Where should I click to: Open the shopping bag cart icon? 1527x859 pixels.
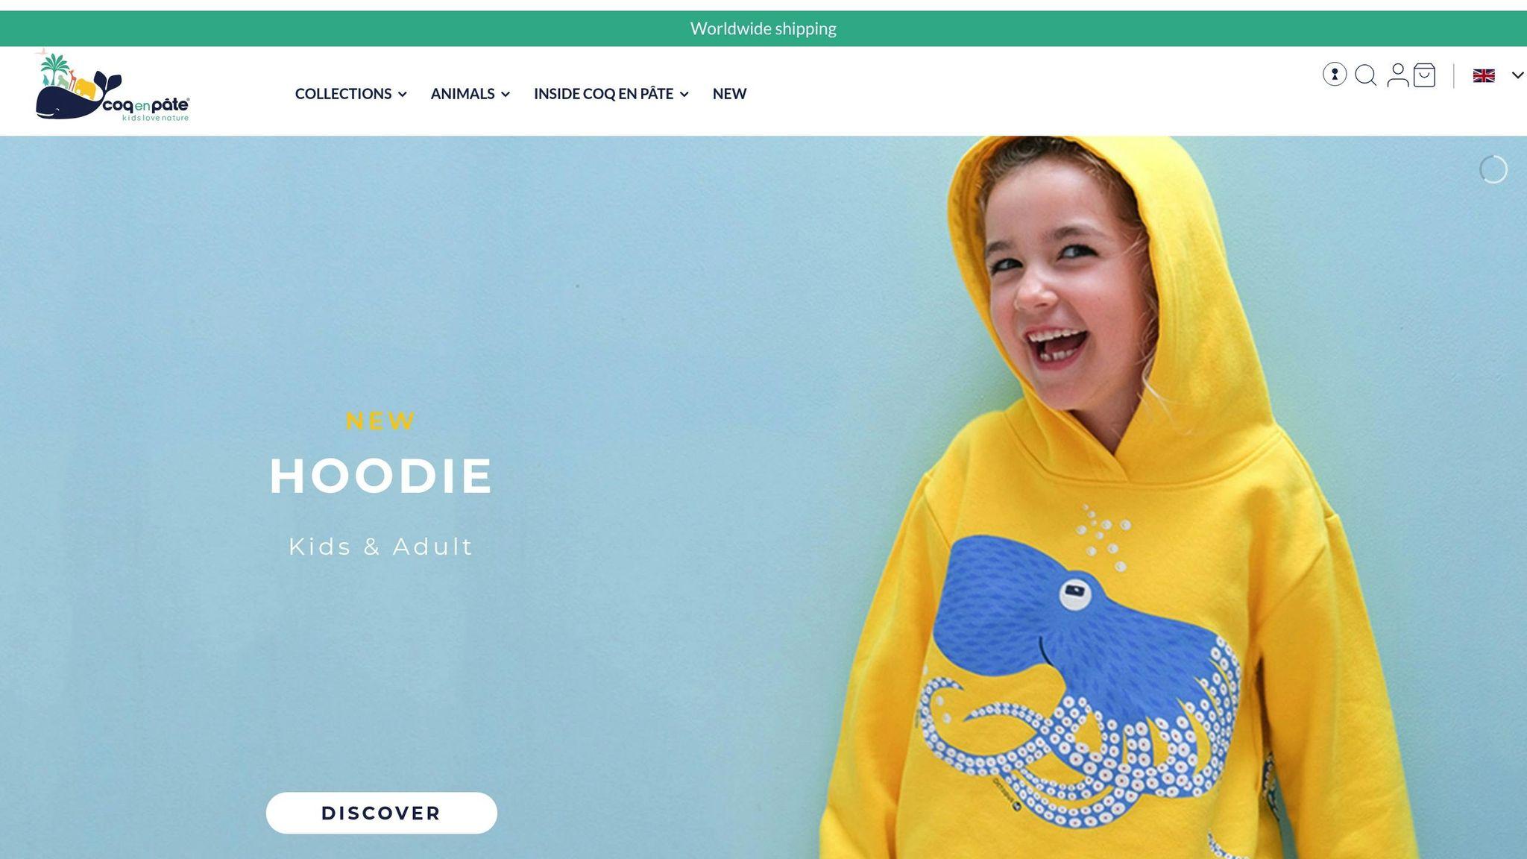tap(1424, 75)
